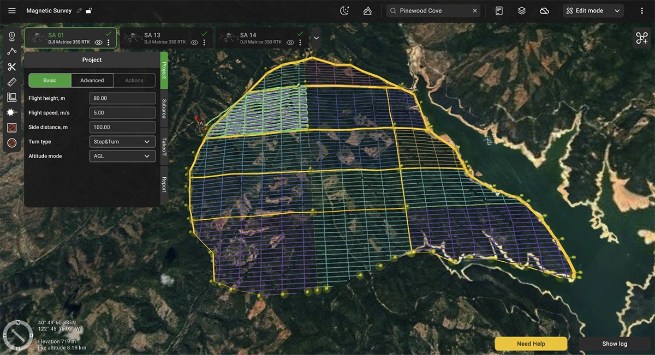Select the SA 13 route card
Viewport: 655px width, 355px height.
pyautogui.click(x=166, y=38)
